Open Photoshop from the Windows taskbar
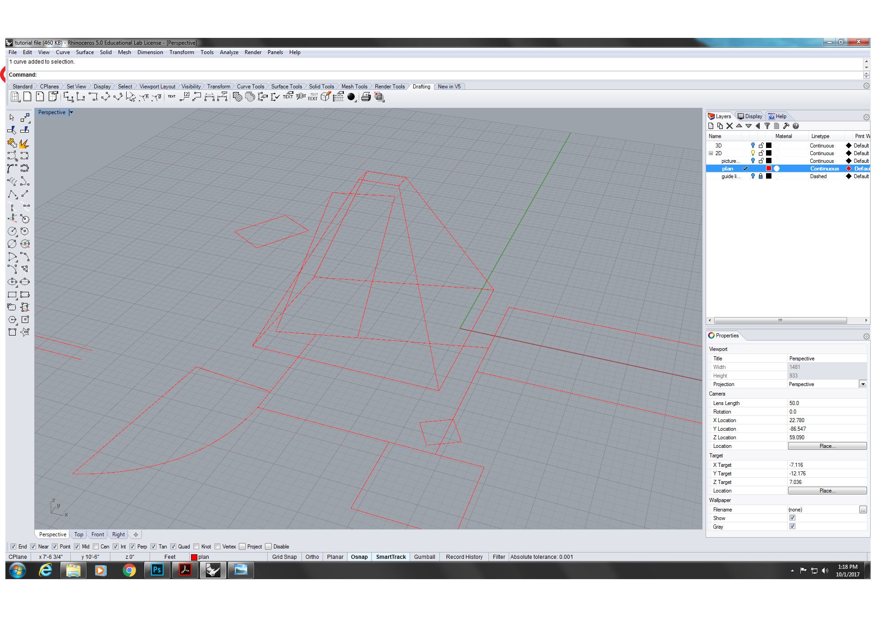 tap(157, 570)
